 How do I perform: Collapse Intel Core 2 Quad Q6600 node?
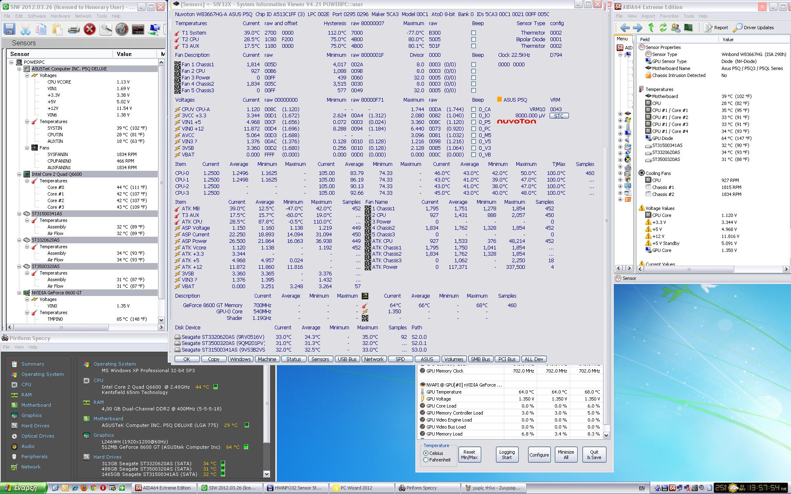tap(19, 174)
